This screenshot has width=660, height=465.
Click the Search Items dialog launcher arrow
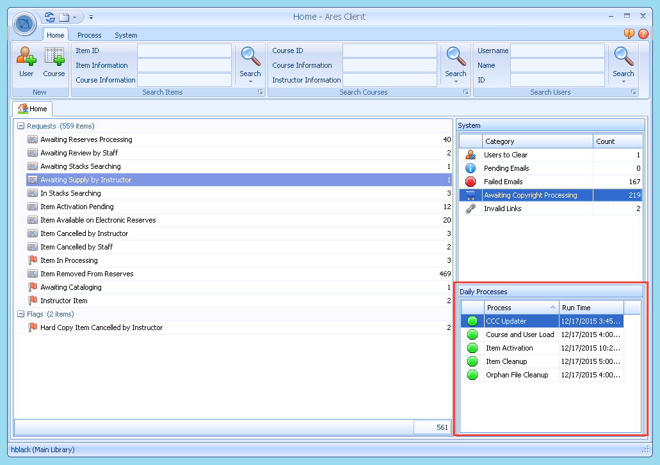[x=260, y=92]
